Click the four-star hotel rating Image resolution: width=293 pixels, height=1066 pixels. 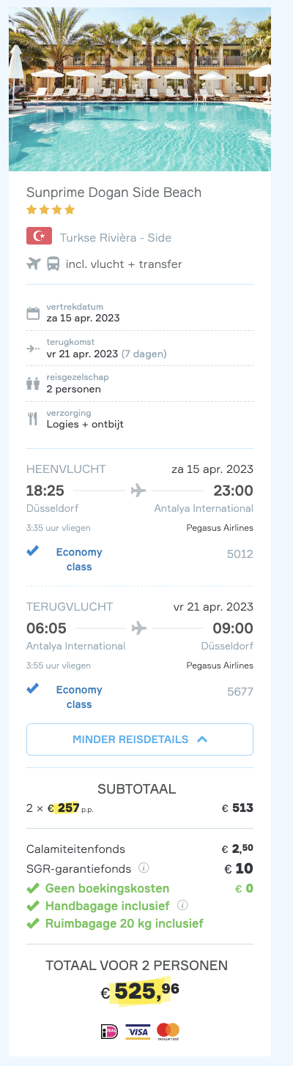(x=51, y=210)
